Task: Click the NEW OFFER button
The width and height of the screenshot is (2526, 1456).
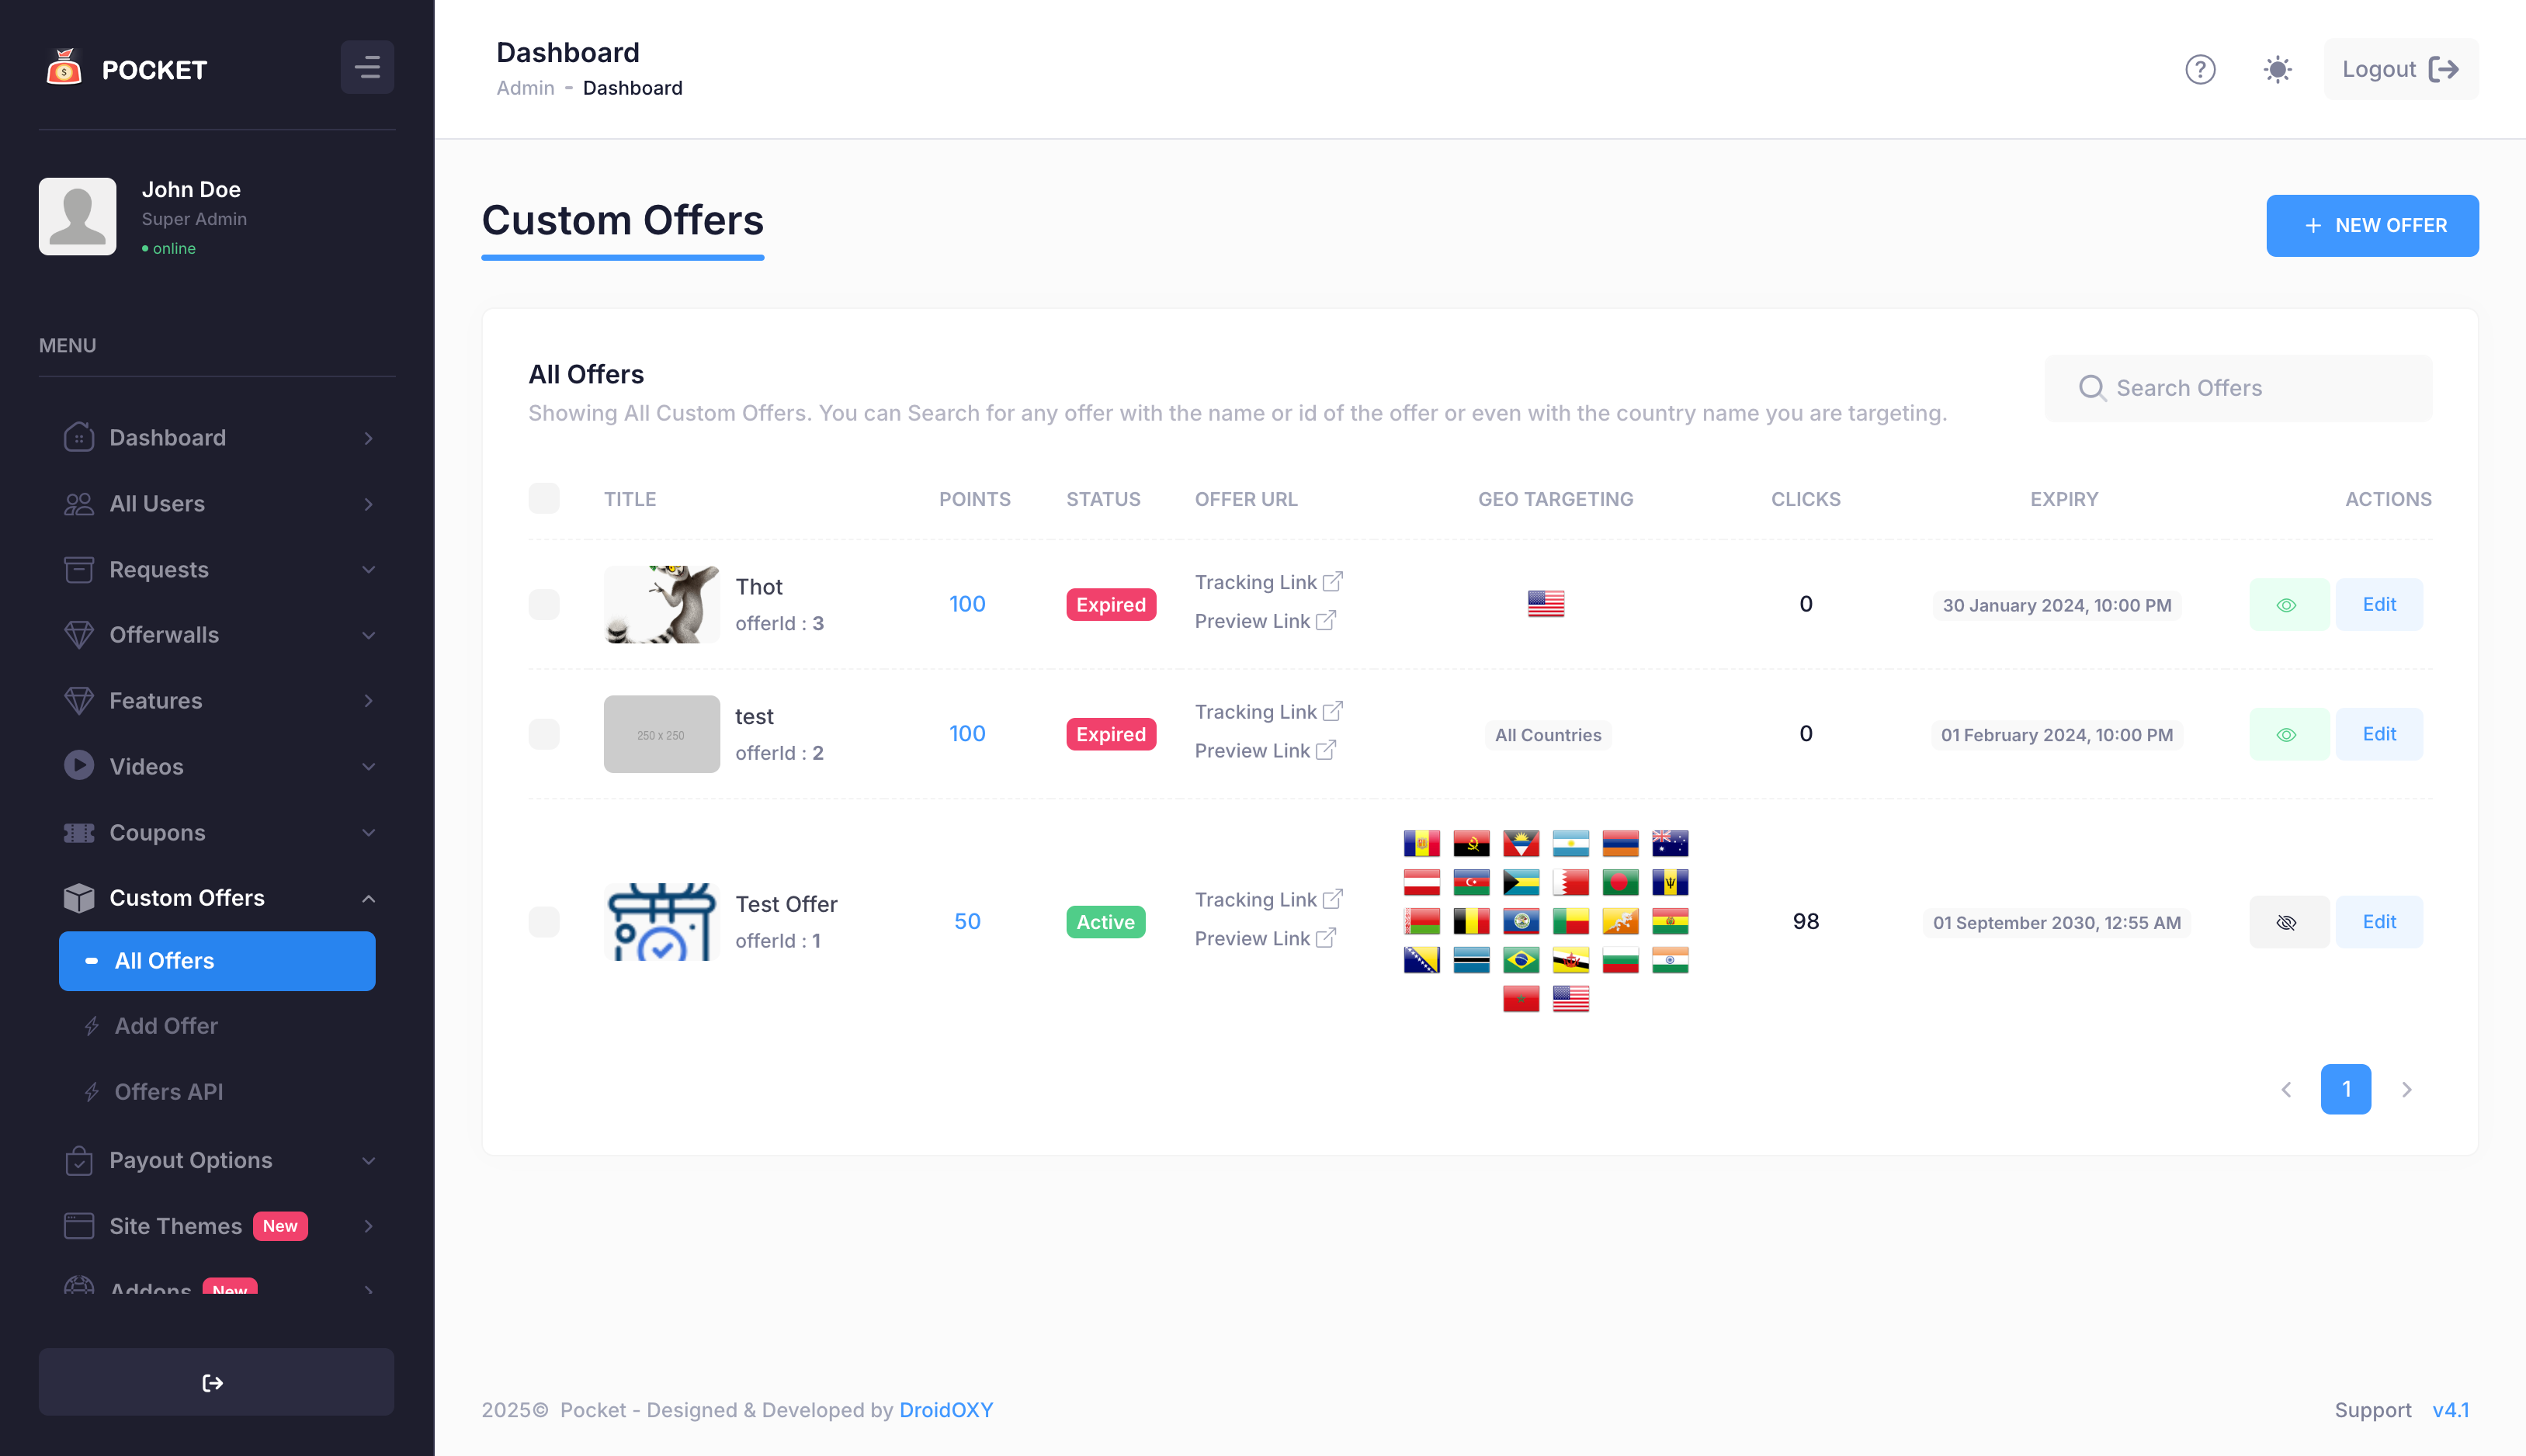Action: click(2371, 225)
